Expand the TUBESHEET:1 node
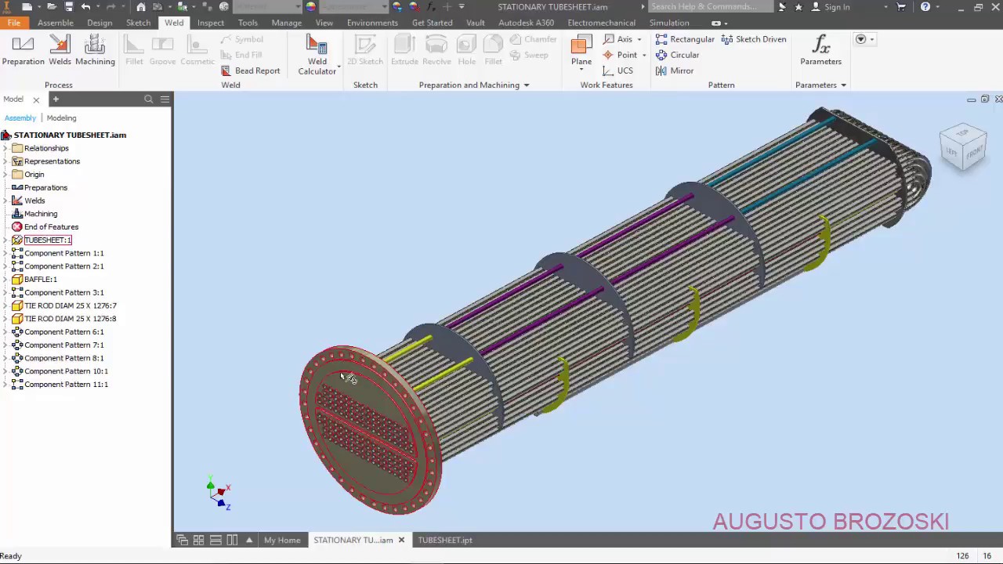The height and width of the screenshot is (564, 1003). point(5,240)
